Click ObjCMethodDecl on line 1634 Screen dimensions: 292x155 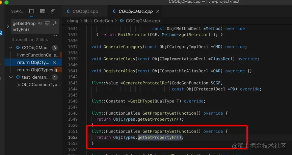184,29
